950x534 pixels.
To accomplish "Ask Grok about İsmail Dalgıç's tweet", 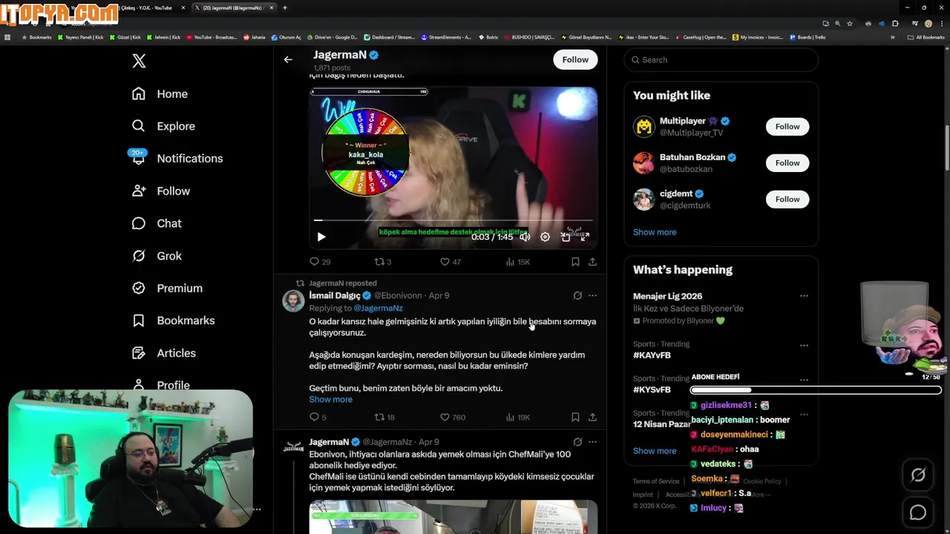I will [577, 295].
